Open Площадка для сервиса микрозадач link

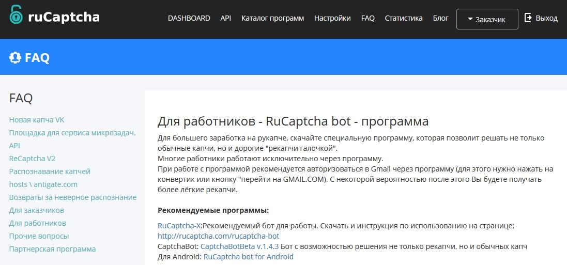click(x=72, y=133)
